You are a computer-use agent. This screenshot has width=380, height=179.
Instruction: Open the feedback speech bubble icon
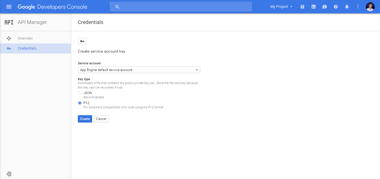pyautogui.click(x=325, y=7)
